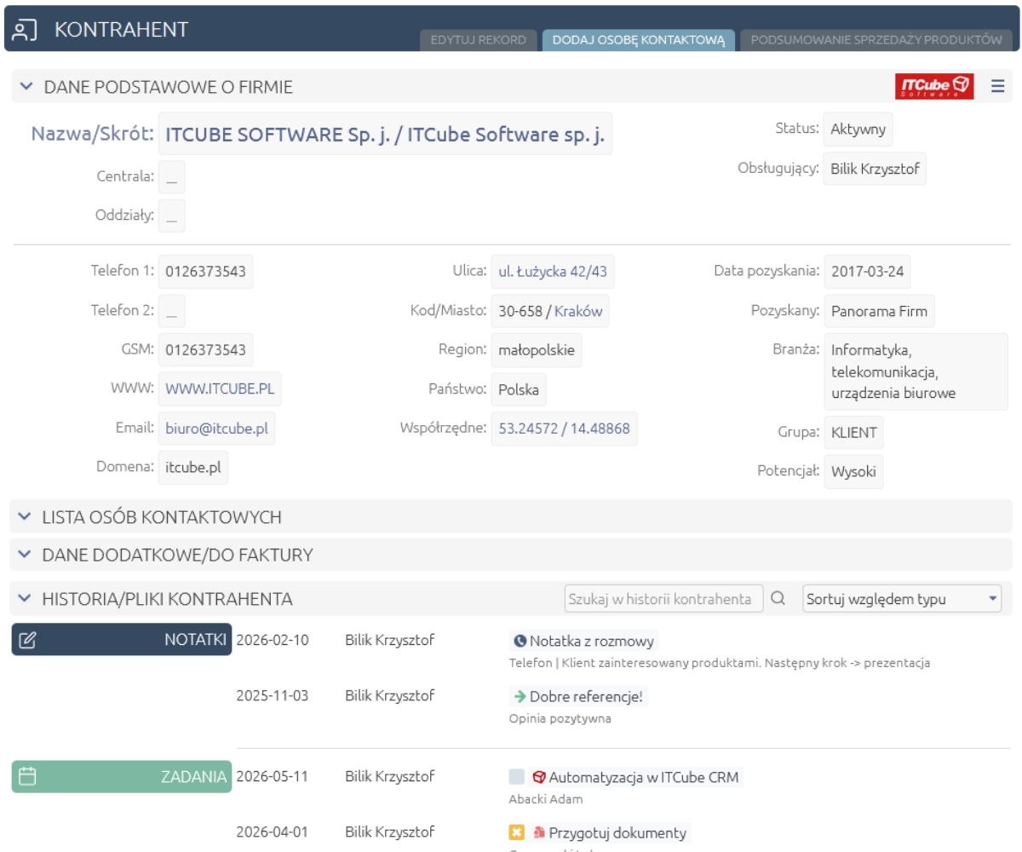Click the ITCube Software logo
Image resolution: width=1022 pixels, height=852 pixels.
pos(934,86)
